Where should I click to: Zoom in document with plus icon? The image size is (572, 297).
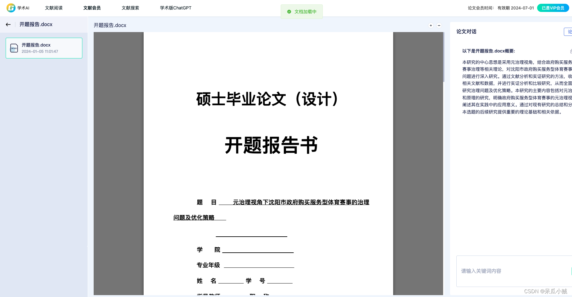pyautogui.click(x=431, y=25)
